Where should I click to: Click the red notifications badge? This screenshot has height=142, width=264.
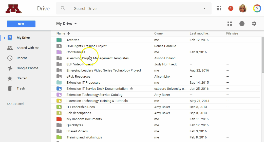pos(231,8)
